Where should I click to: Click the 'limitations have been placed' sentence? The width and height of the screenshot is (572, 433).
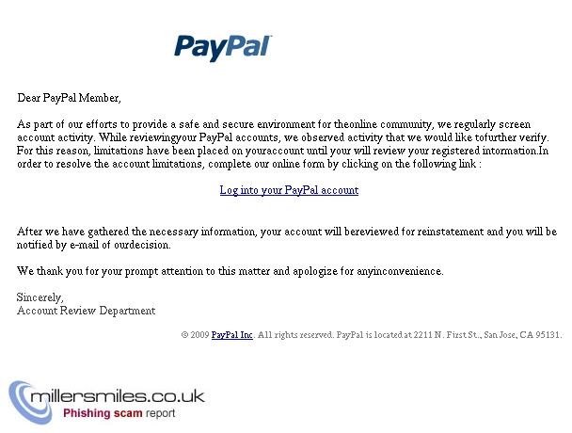tap(283, 151)
